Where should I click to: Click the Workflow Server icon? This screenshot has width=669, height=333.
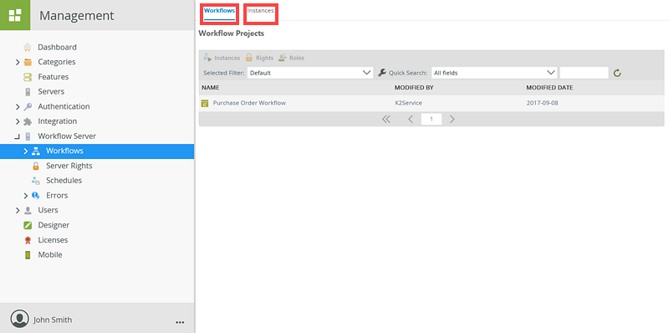[x=28, y=136]
